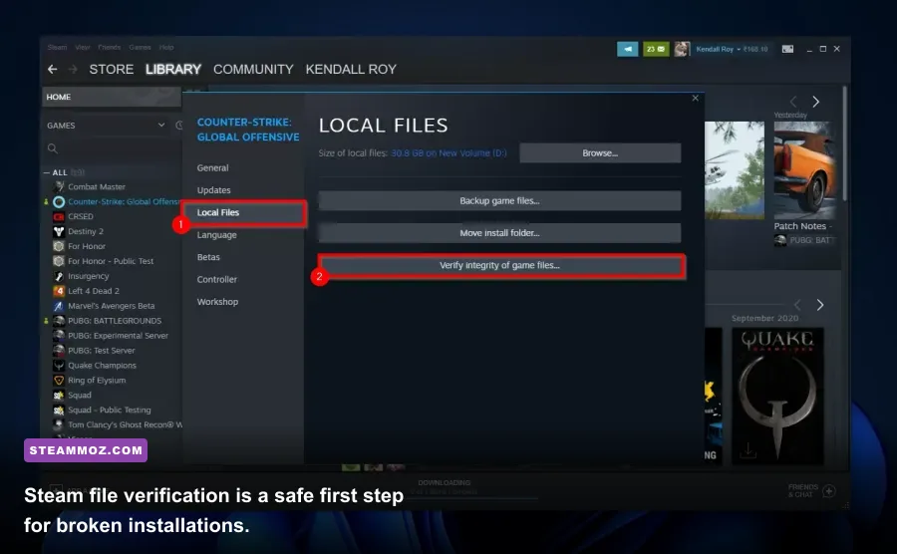
Task: Open the Big Picture mode icon
Action: click(x=787, y=49)
